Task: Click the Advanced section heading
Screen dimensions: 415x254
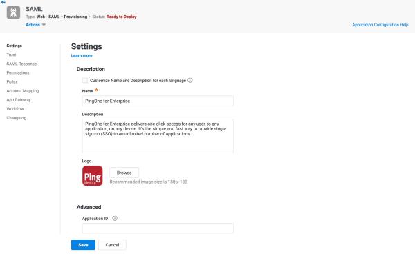Action: 89,207
